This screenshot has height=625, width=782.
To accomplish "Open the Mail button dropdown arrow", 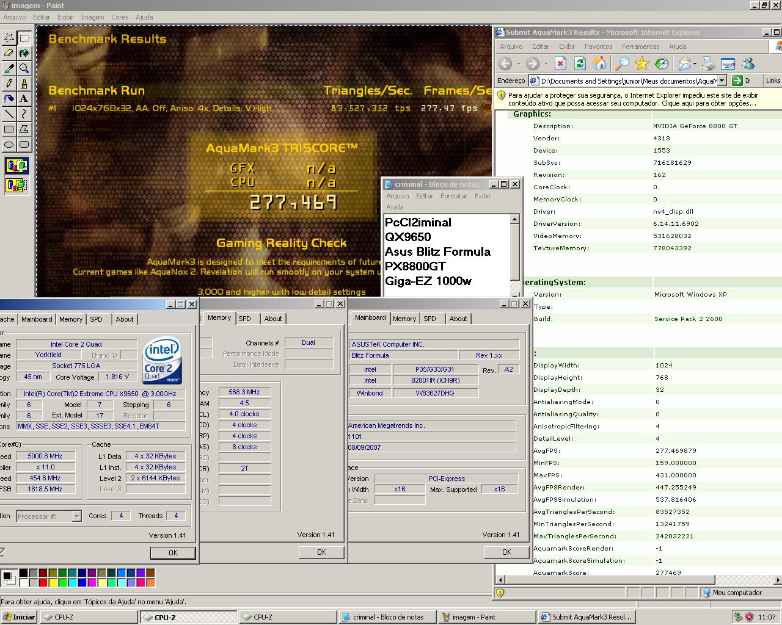I will (x=695, y=64).
